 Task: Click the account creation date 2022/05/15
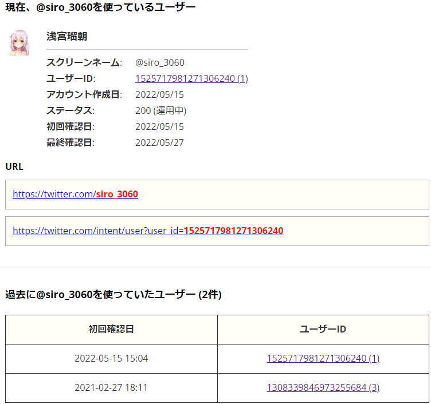coord(159,94)
